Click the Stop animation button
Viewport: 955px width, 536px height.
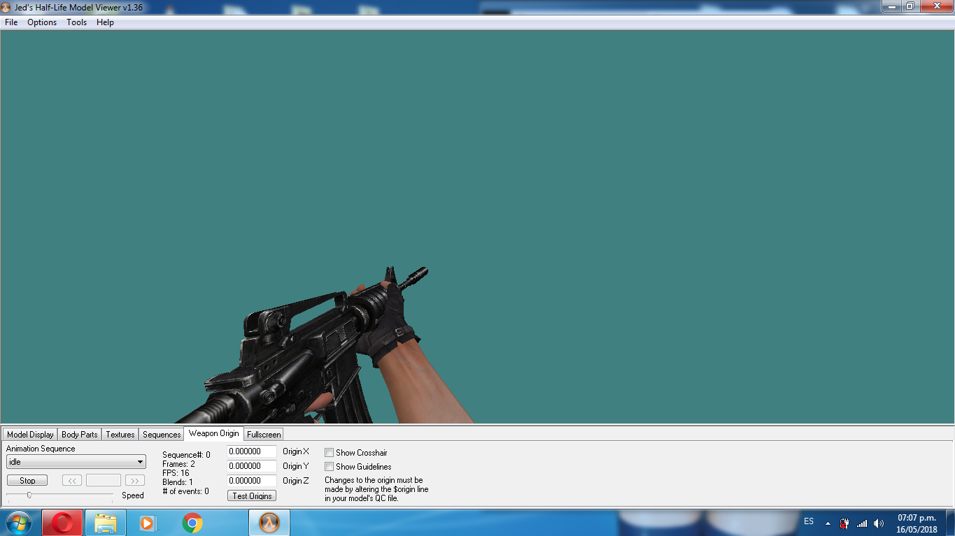[x=27, y=481]
